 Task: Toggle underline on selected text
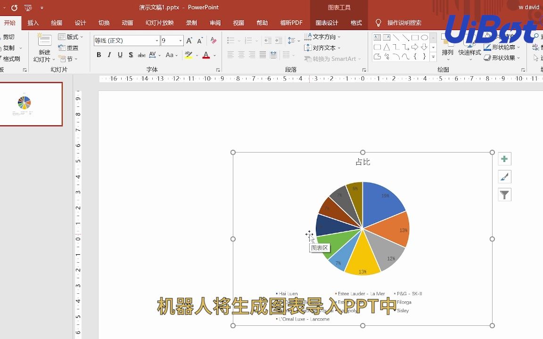(120, 55)
